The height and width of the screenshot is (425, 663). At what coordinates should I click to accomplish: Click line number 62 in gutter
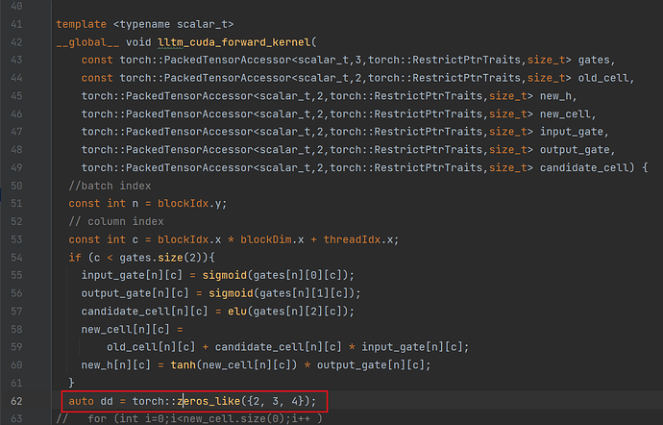point(16,401)
